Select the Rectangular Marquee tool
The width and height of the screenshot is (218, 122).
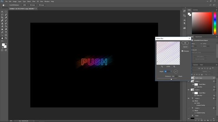[x=6, y=12]
